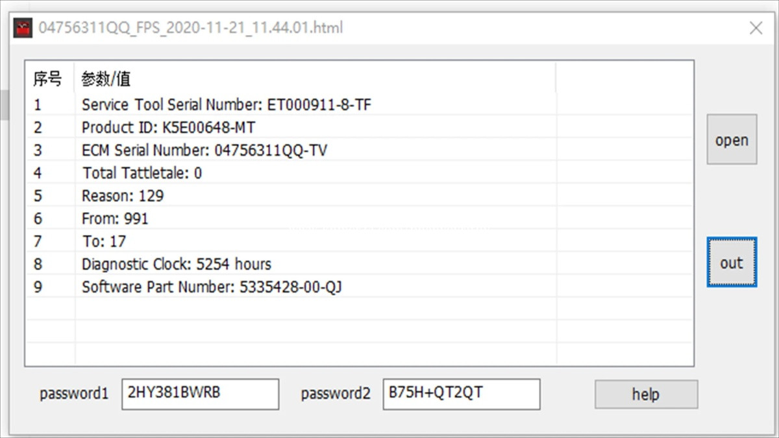Select the Service Tool Serial Number row

(359, 104)
